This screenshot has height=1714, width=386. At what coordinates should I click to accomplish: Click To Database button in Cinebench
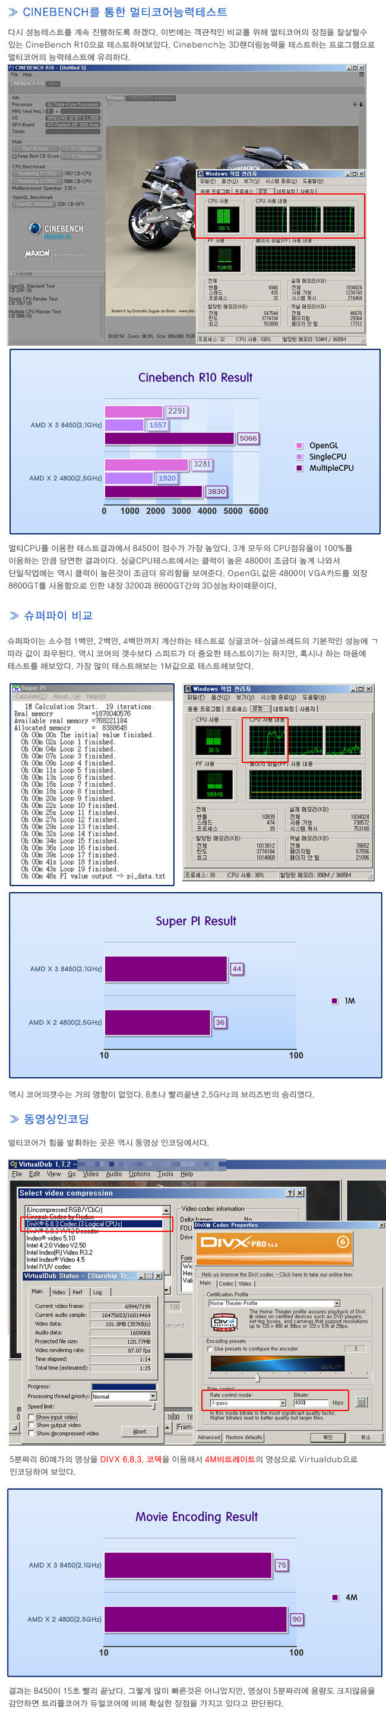pos(80,157)
